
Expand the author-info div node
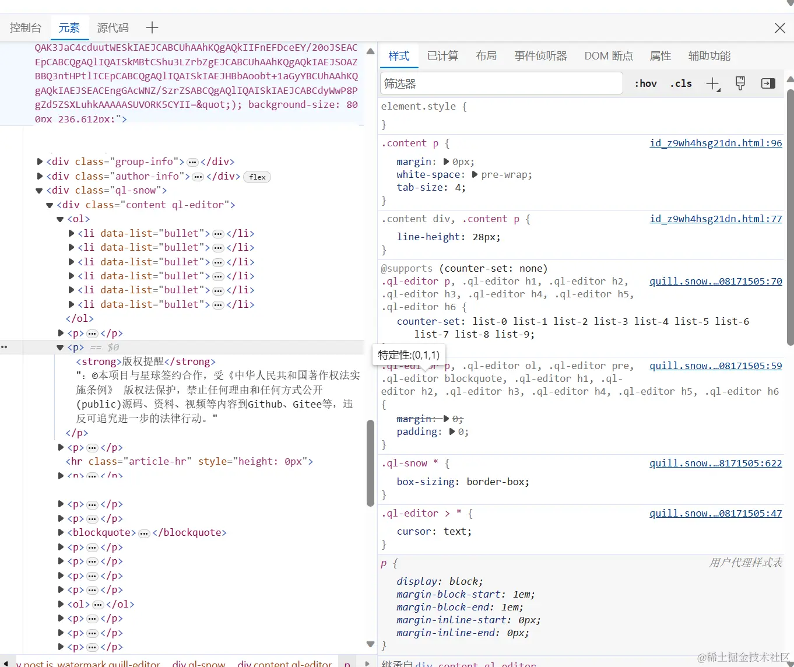pyautogui.click(x=40, y=176)
